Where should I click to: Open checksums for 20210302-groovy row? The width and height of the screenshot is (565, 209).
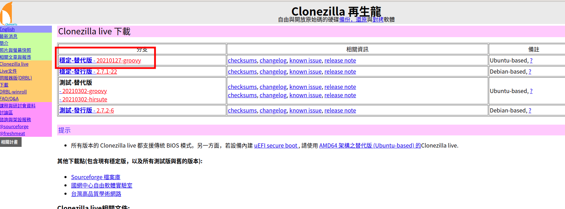(x=242, y=87)
